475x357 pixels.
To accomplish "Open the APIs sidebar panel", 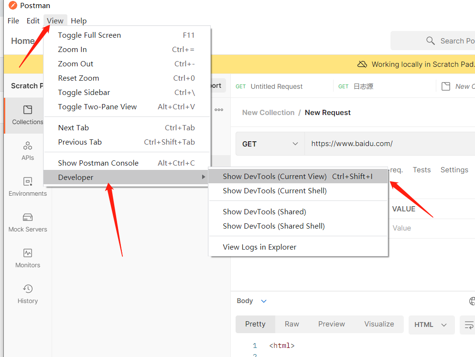I will [x=28, y=151].
